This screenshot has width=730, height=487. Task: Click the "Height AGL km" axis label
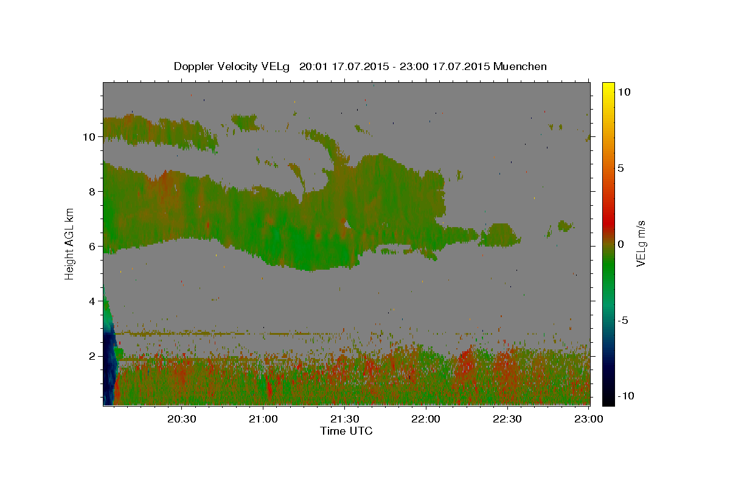[70, 243]
